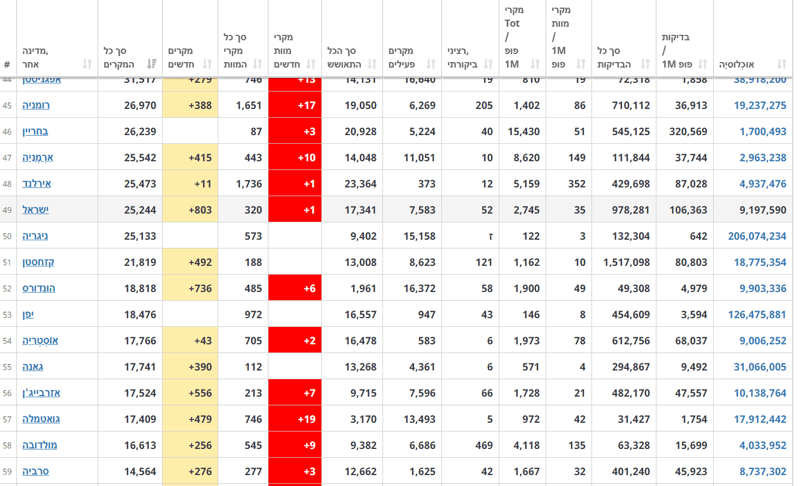Sort by סך כל הבדיקות column icon
Viewport: 801px width, 486px height.
click(645, 64)
